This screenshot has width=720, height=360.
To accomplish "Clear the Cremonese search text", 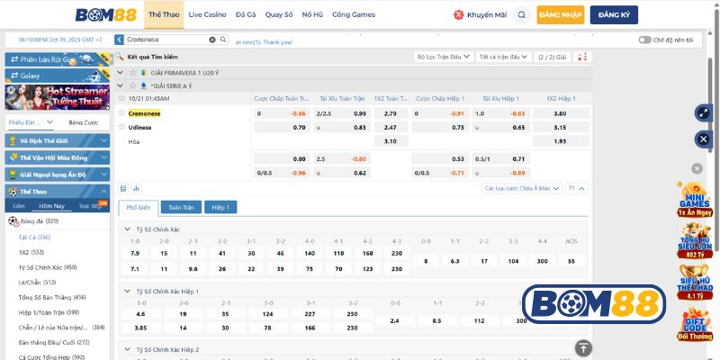I will click(x=212, y=40).
